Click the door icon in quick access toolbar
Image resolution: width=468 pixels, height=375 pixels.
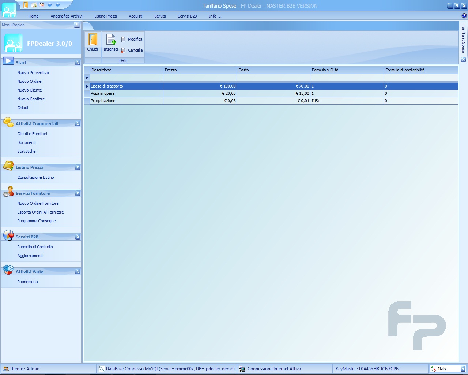[26, 5]
